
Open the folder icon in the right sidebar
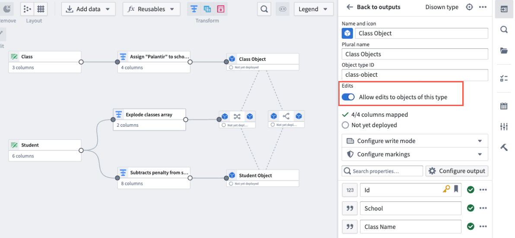(504, 50)
